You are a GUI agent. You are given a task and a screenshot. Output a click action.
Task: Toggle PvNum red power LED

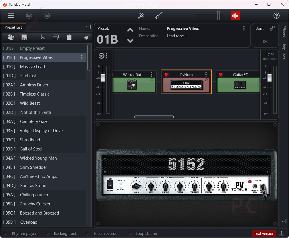point(166,74)
